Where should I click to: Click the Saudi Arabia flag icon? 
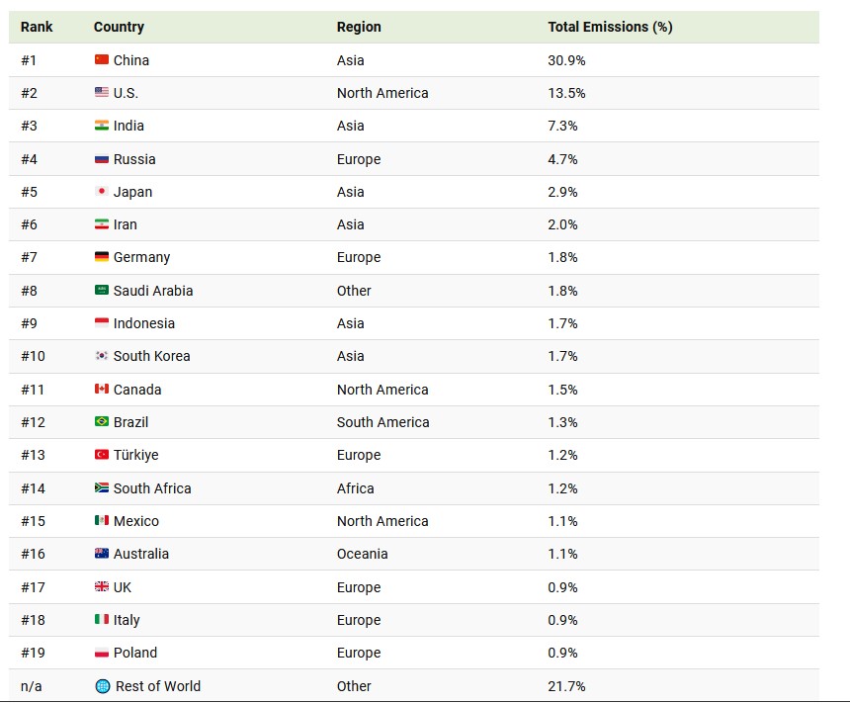102,291
